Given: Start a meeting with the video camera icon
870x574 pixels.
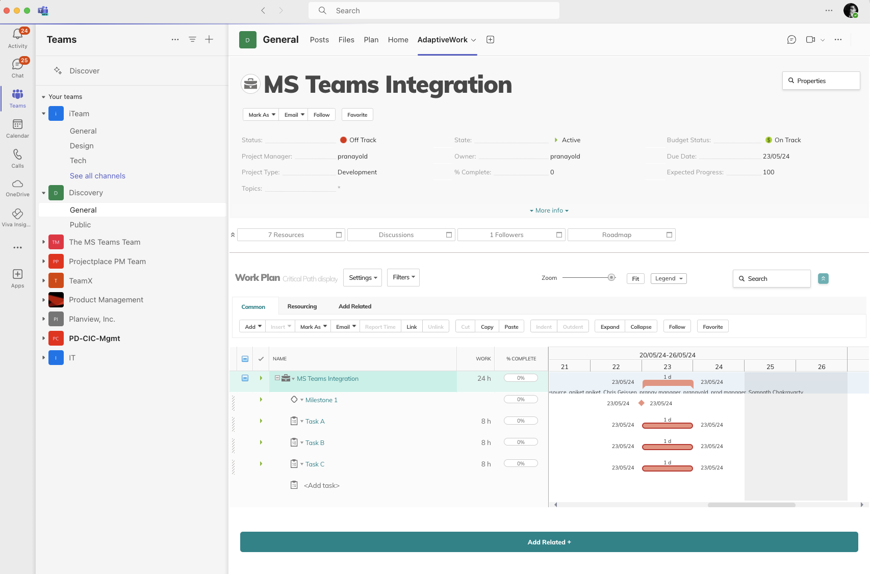Looking at the screenshot, I should (x=810, y=40).
